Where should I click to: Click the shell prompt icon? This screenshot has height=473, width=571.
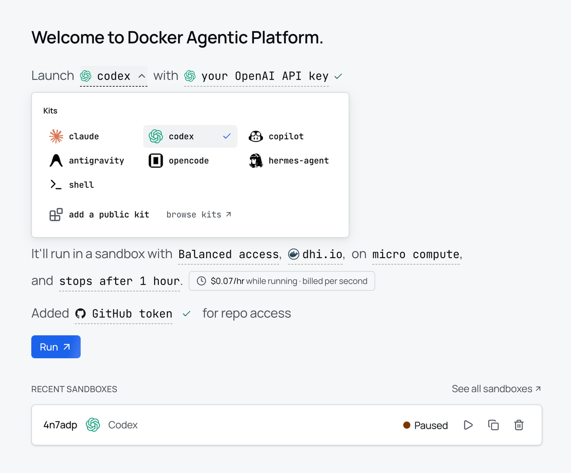(56, 185)
